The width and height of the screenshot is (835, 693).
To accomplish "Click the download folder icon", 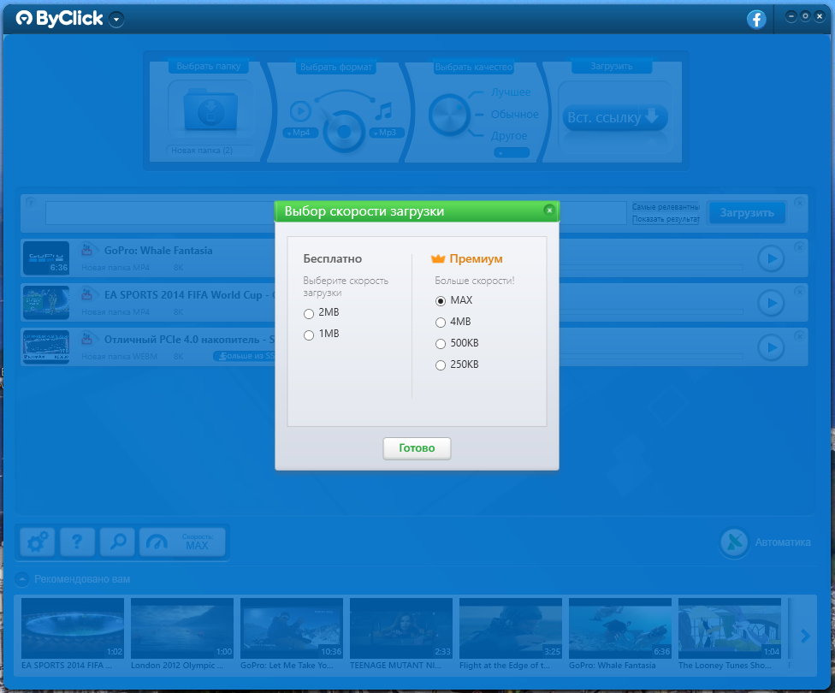I will pos(209,111).
